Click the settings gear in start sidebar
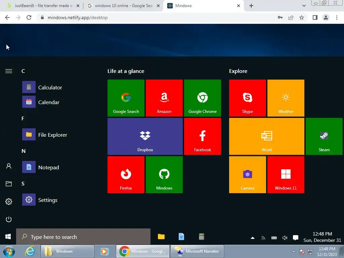344x258 pixels. [x=9, y=202]
